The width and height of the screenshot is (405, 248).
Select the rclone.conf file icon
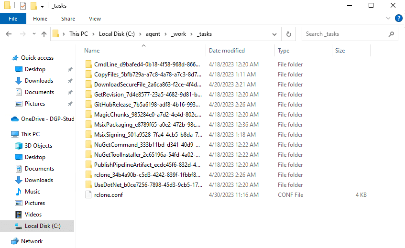(x=88, y=194)
